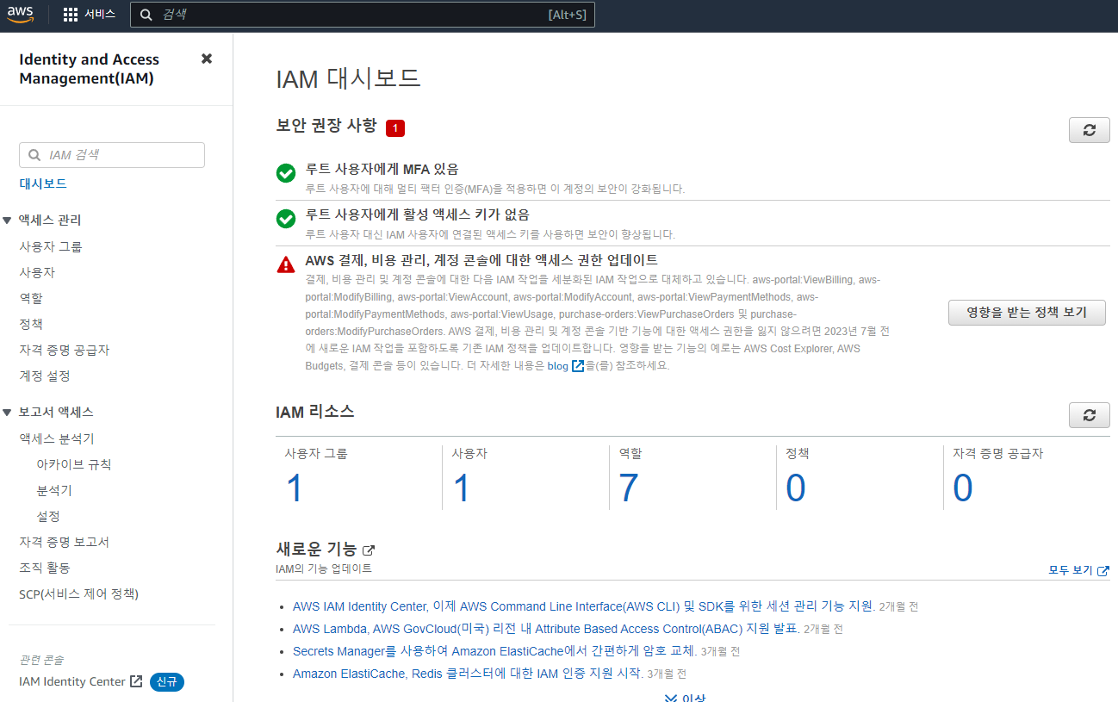The image size is (1118, 702).
Task: Click the 서비스 label in the top bar
Action: pos(100,15)
